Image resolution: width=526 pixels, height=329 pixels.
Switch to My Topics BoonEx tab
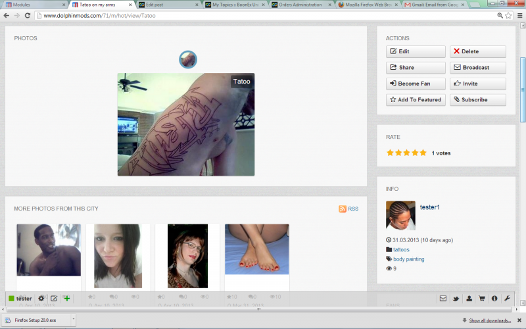point(235,5)
